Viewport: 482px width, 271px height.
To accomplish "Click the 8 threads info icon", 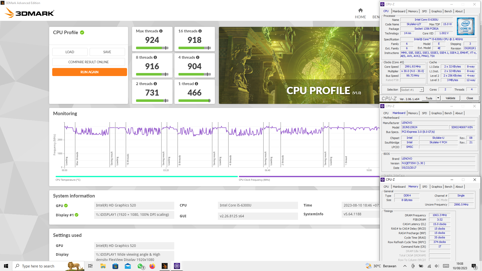I will pyautogui.click(x=155, y=57).
